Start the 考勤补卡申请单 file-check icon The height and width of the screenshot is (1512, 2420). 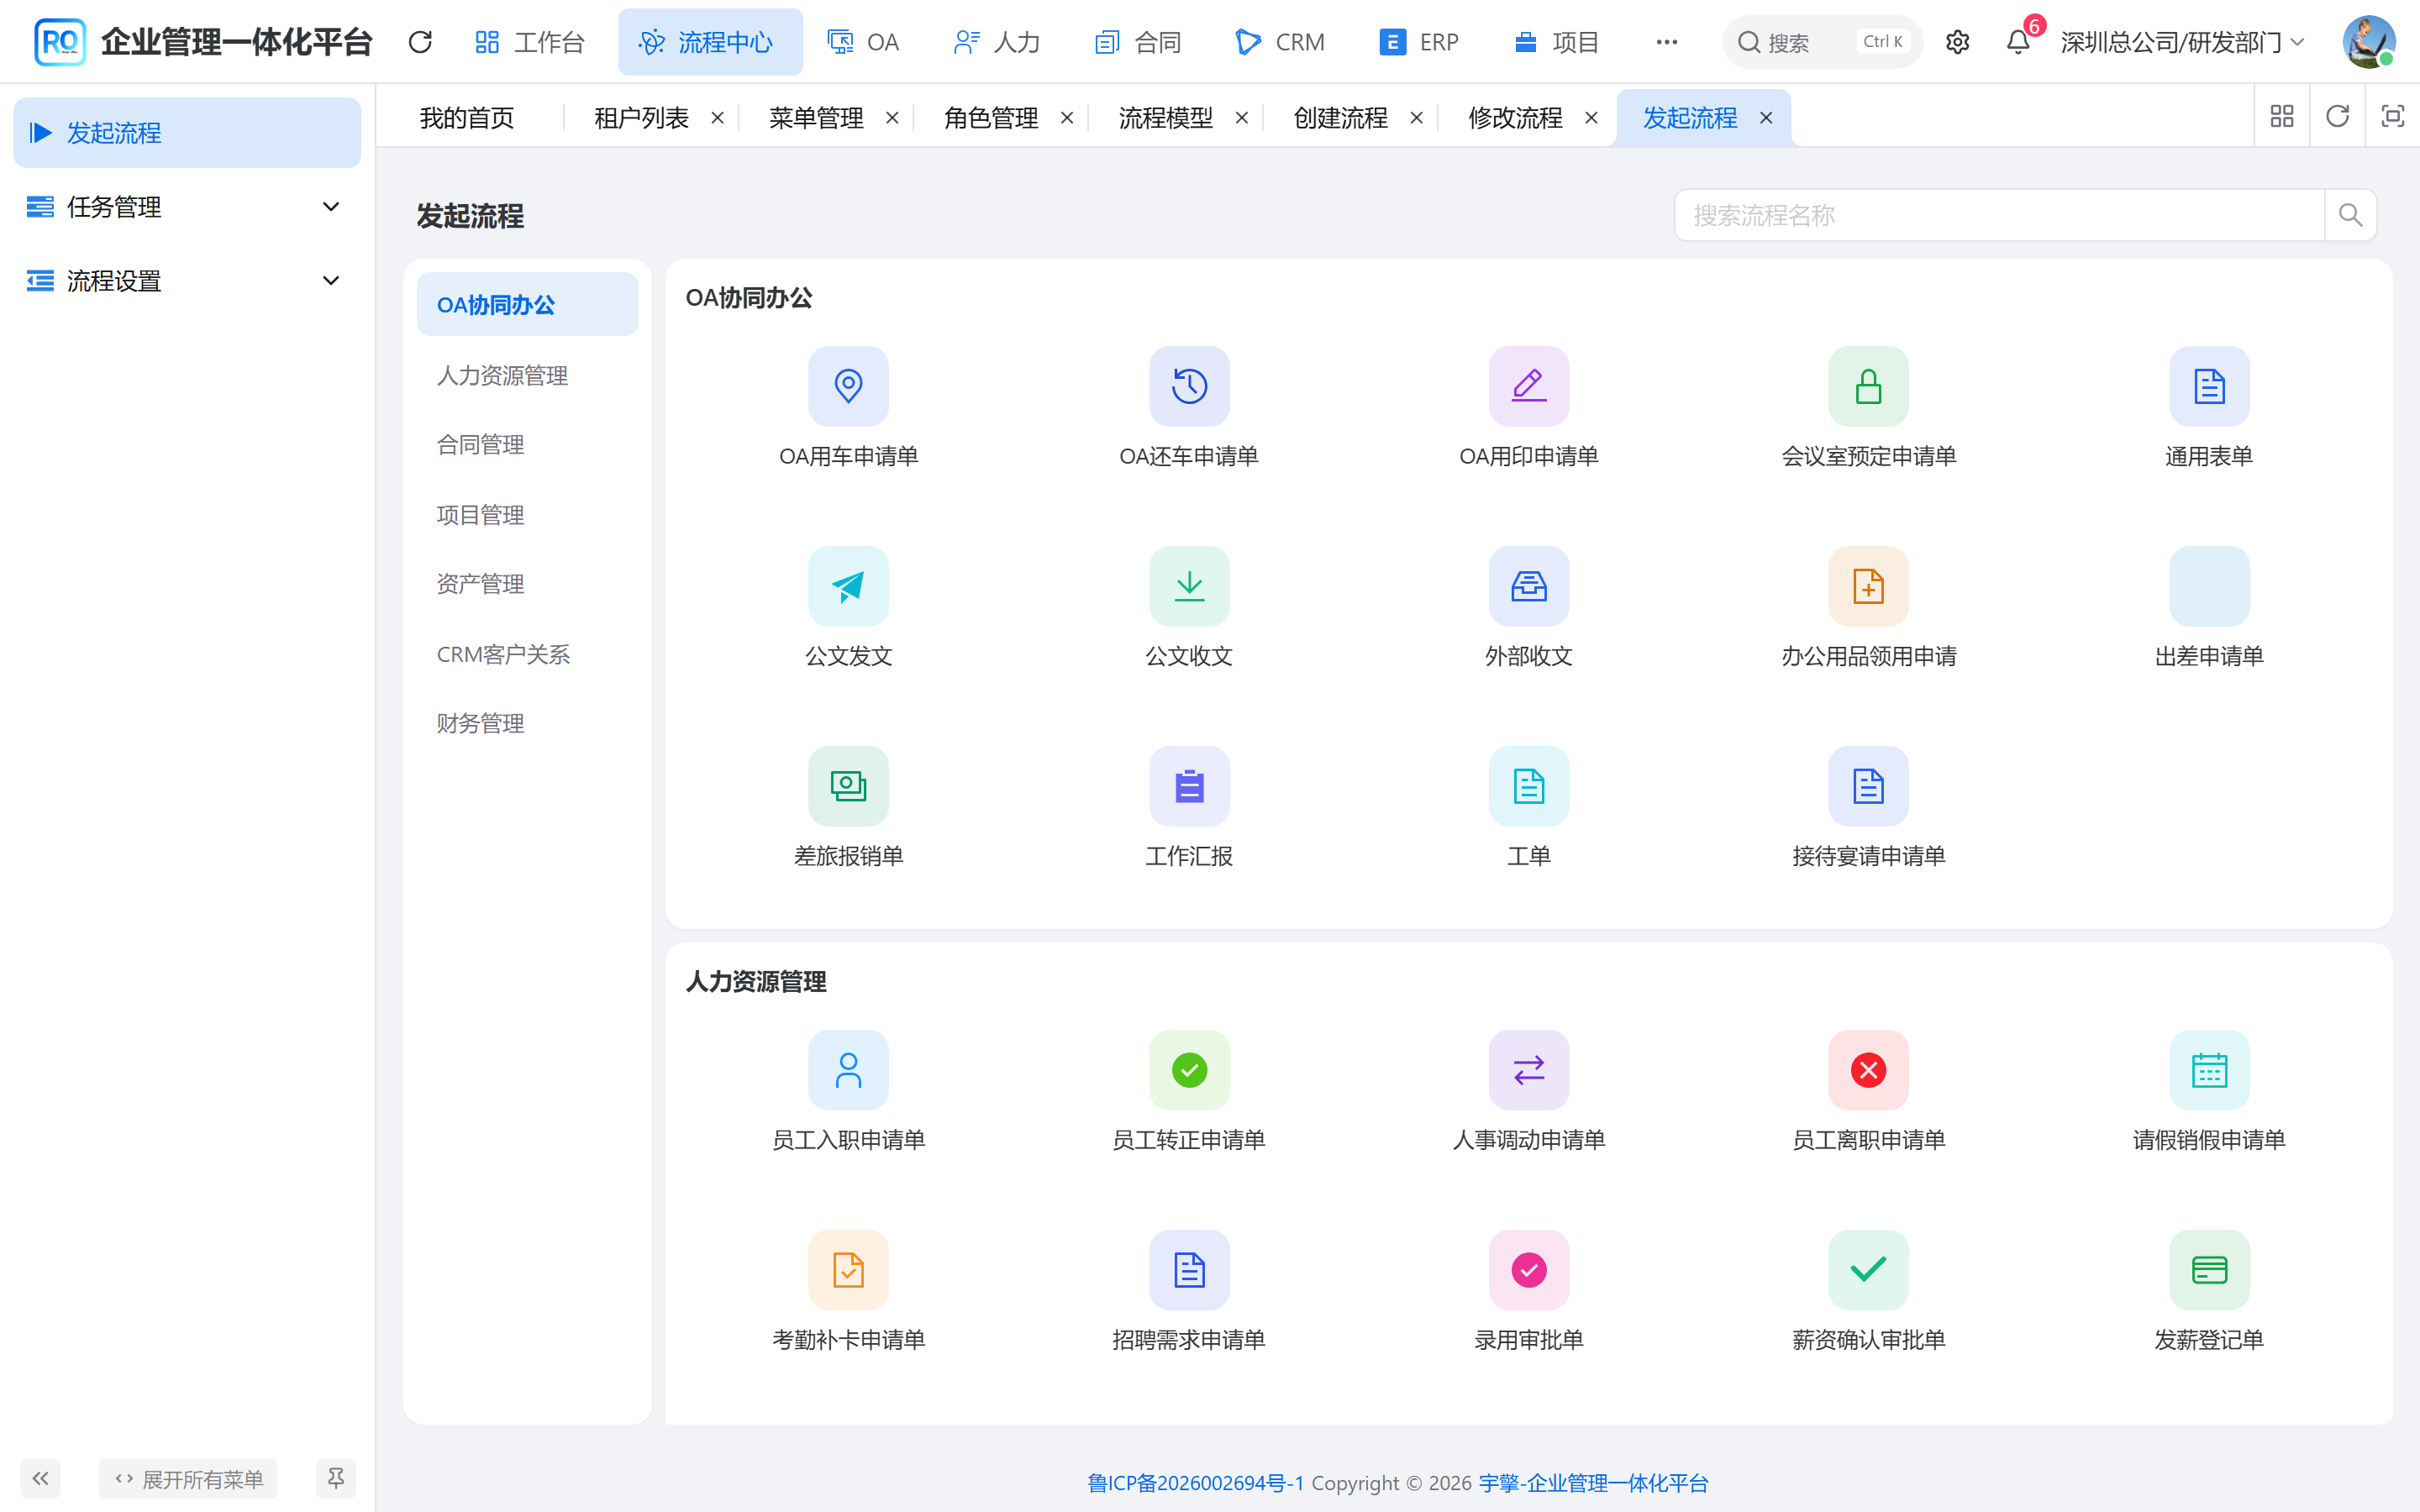(x=848, y=1270)
